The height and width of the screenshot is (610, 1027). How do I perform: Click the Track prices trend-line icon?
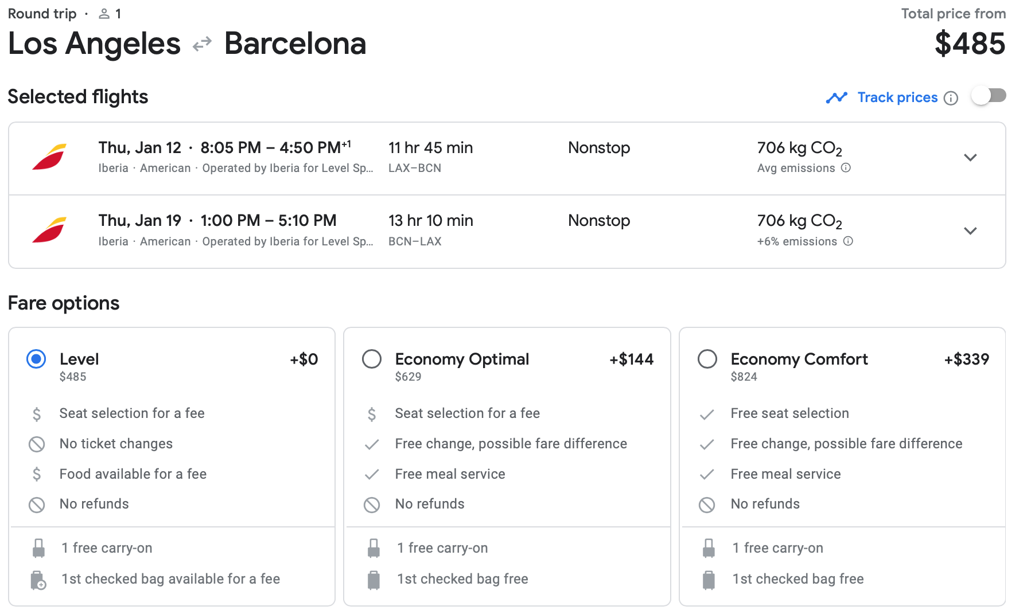(x=837, y=97)
